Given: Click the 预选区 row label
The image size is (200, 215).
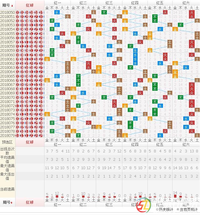Looking at the screenshot, I should 7,142.
